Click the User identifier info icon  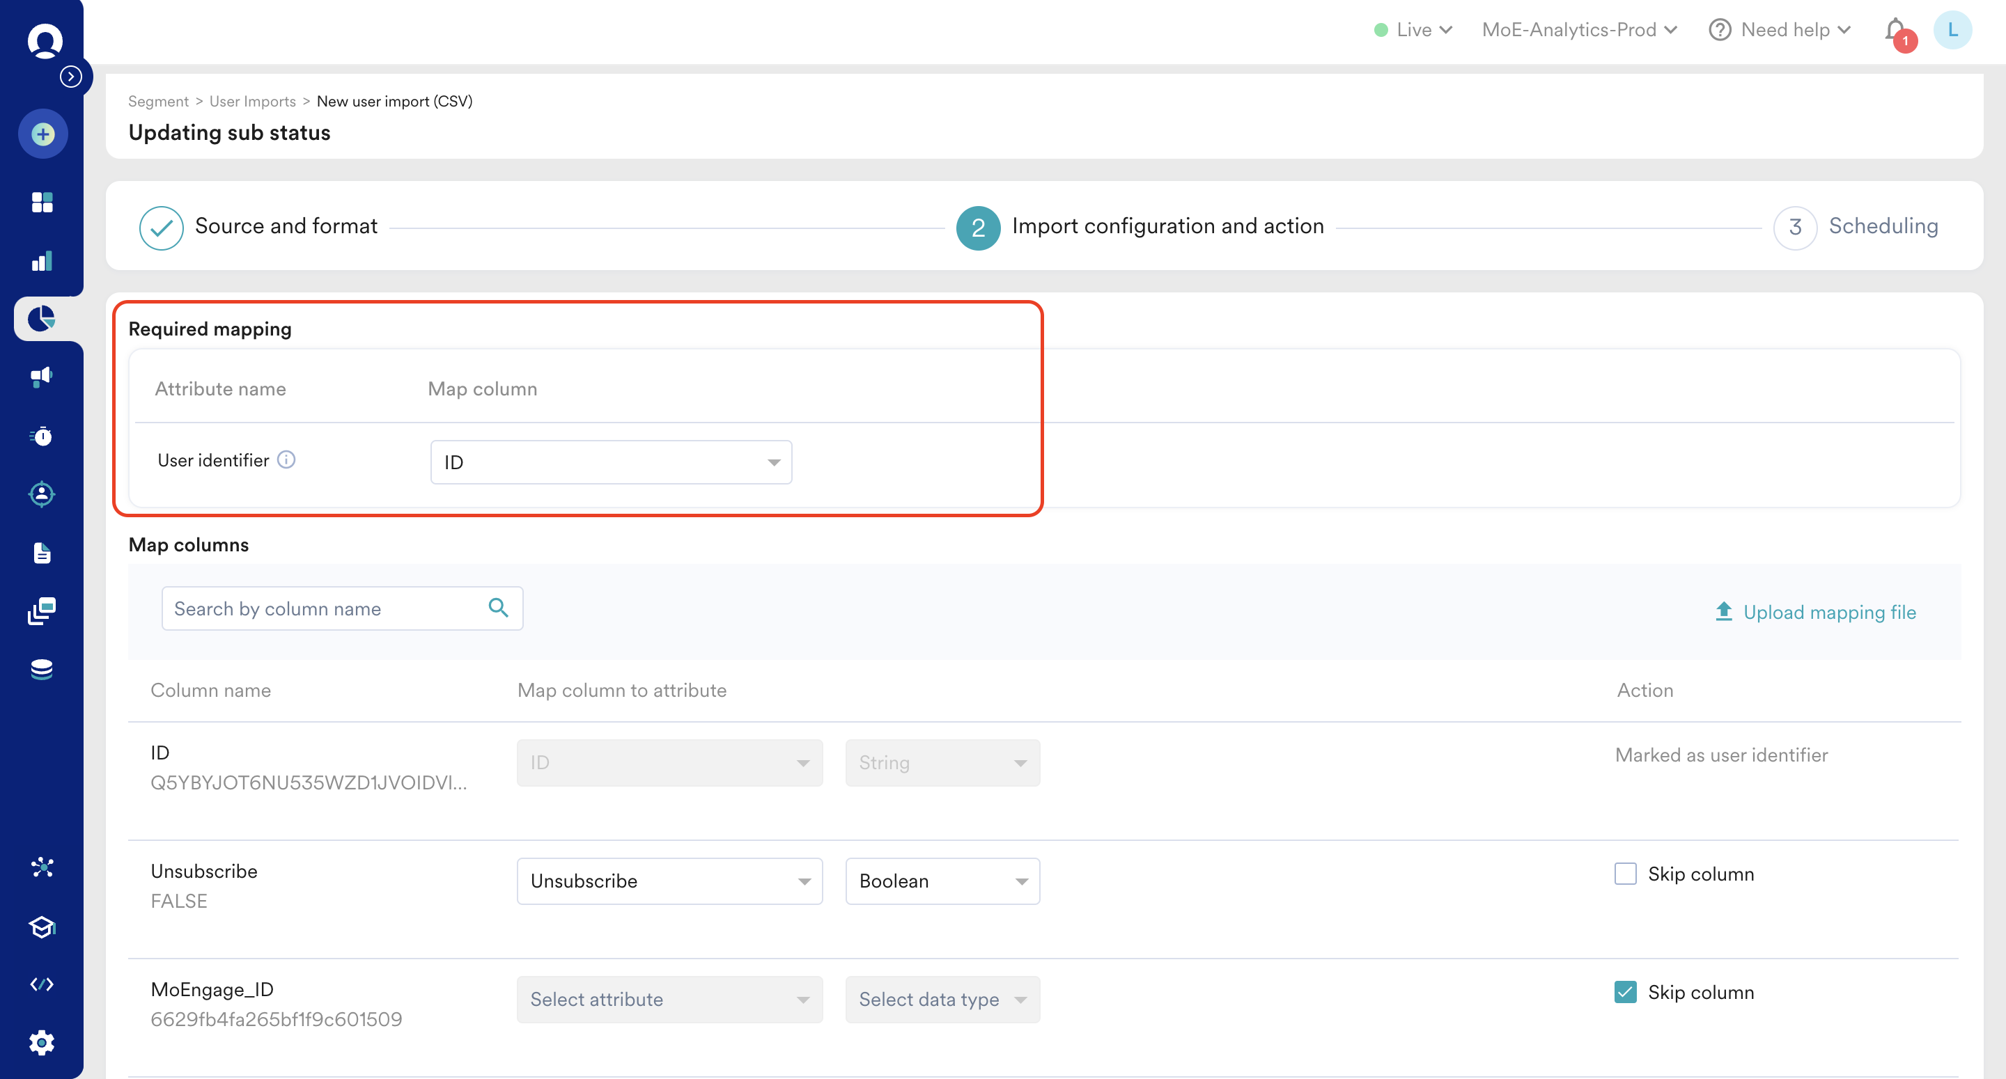tap(286, 460)
